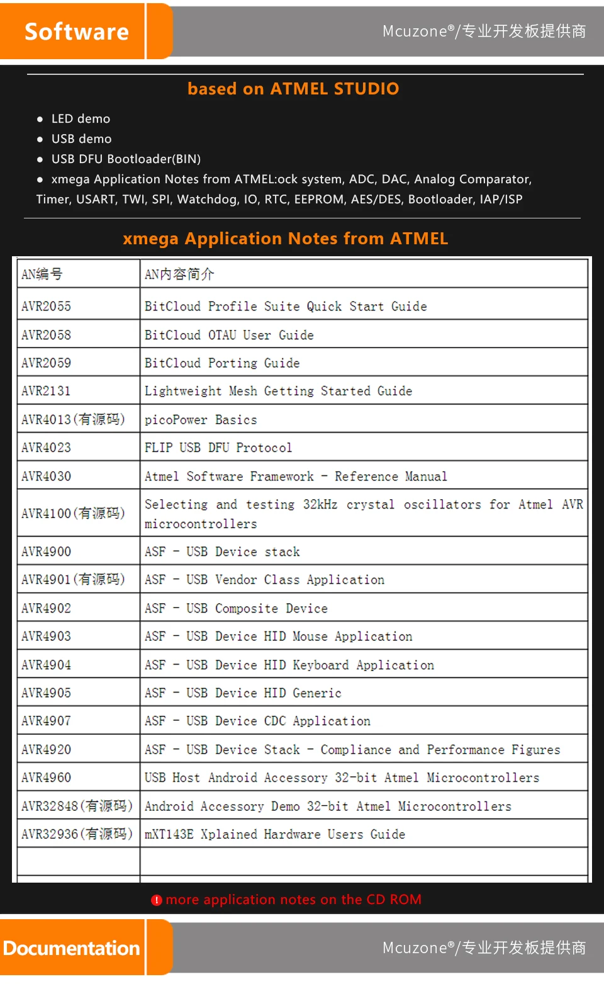Click 'mXT143E Xplained Hardware Users Guide'
Viewport: 604px width, 984px height.
[275, 834]
